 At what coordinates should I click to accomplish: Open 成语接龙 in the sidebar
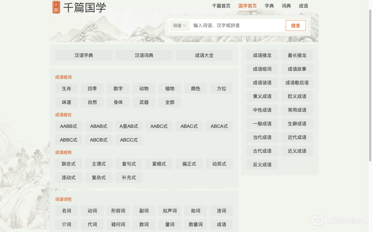click(x=262, y=55)
